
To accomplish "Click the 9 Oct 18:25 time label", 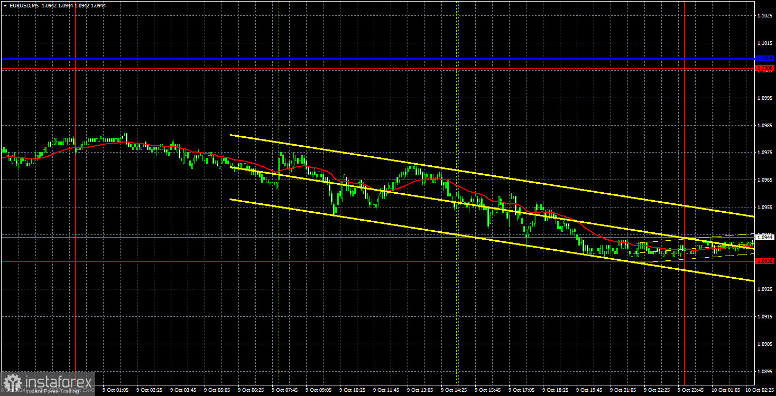I will pyautogui.click(x=556, y=391).
